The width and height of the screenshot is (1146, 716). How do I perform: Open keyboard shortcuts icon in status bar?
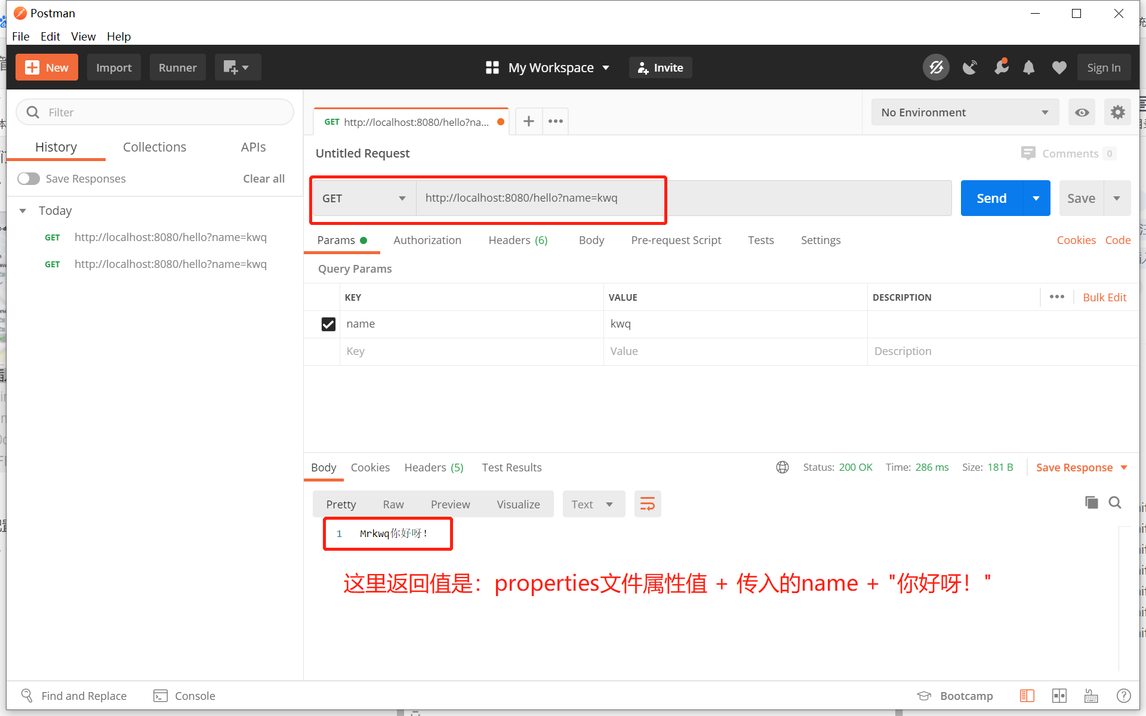(x=1091, y=696)
